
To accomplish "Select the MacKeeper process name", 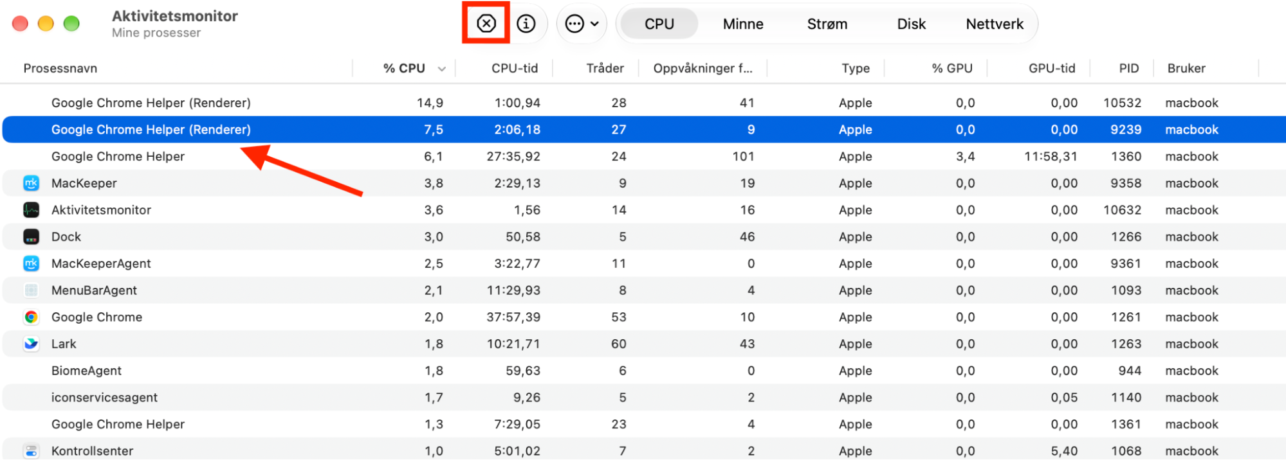I will click(84, 183).
